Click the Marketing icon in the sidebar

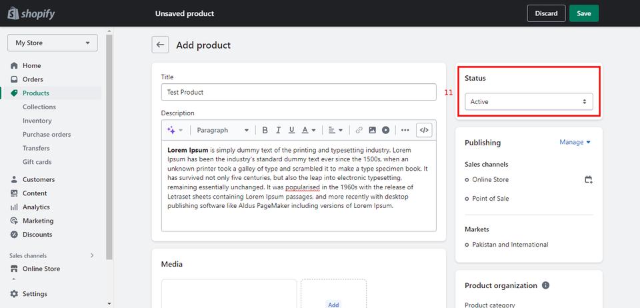[14, 221]
